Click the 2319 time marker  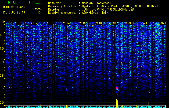click(147, 23)
